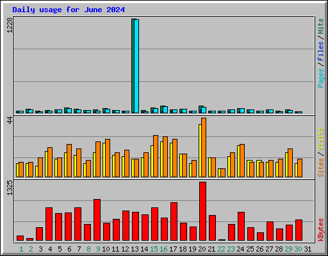Select day label 15 on the x-axis
The image size is (328, 256).
coord(154,249)
